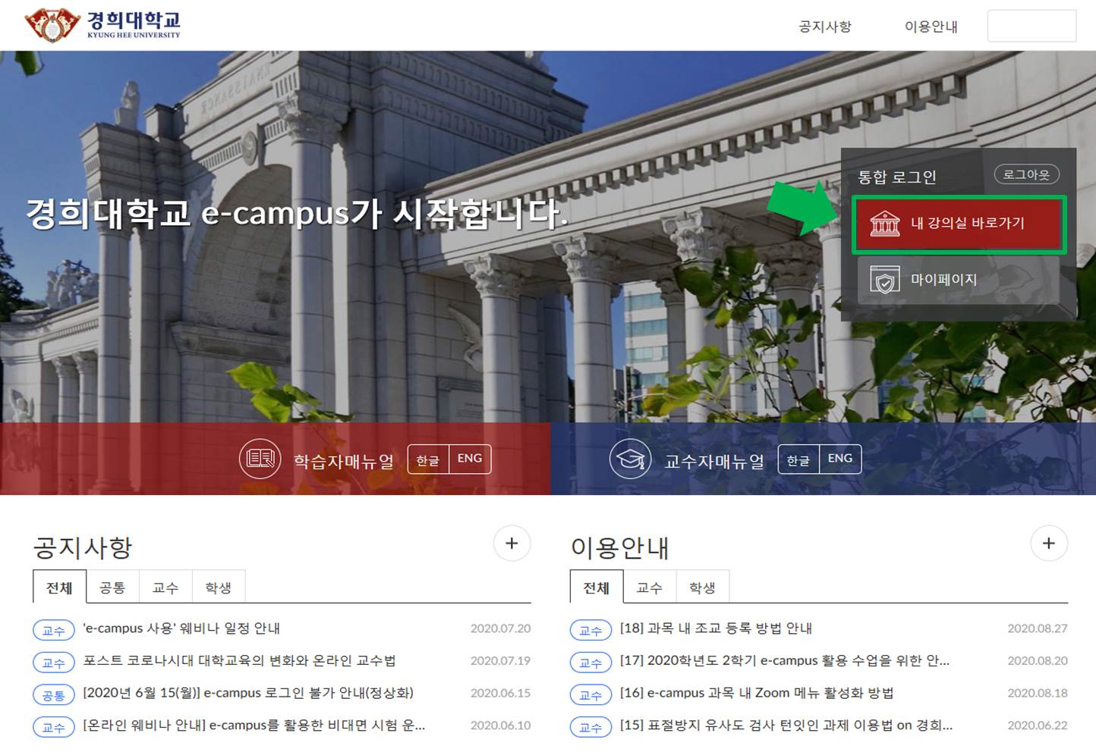
Task: Click the book icon beside 학습자매뉴얼
Action: pyautogui.click(x=260, y=459)
